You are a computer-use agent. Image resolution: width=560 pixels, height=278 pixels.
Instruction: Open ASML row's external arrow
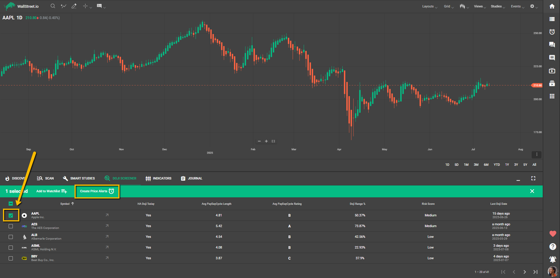107,247
